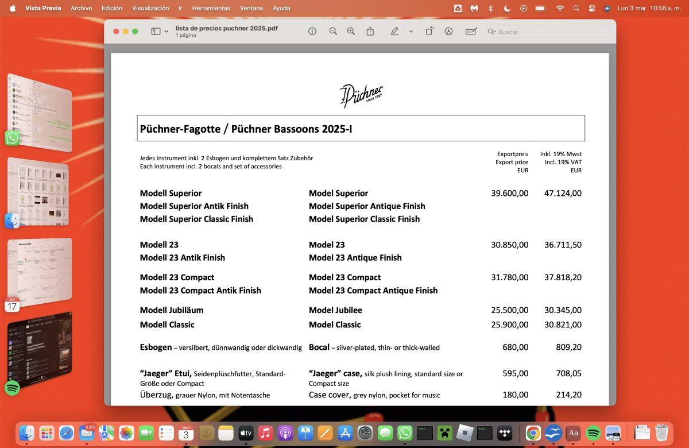Open the Archivo menu
Viewport: 689px width, 448px height.
coord(81,8)
